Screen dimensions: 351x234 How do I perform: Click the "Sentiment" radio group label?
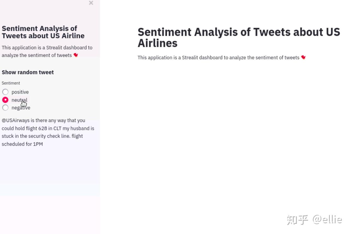pyautogui.click(x=11, y=83)
